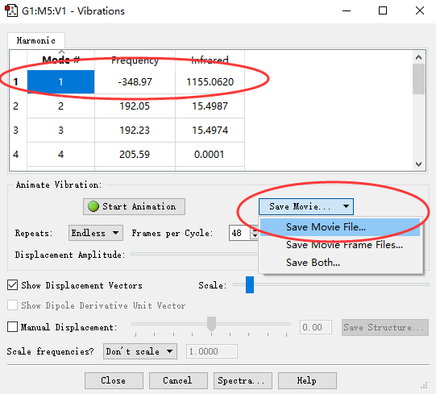This screenshot has width=436, height=394.
Task: Select mode 2 row with frequency 192.05
Action: pos(127,106)
